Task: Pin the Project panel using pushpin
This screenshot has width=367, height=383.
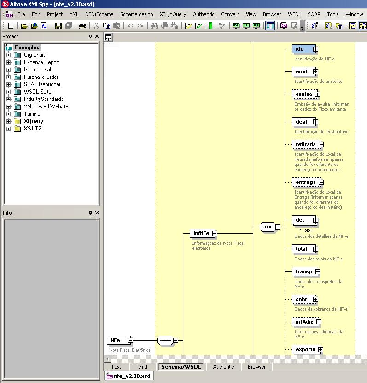Action: click(x=90, y=36)
